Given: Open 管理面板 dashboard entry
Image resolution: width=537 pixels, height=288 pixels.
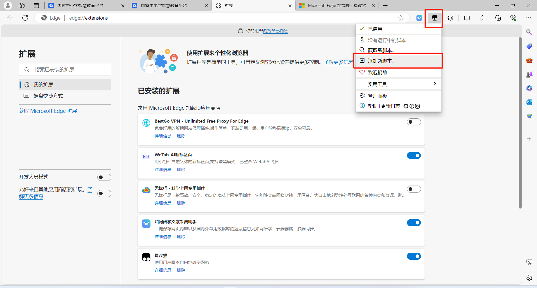Looking at the screenshot, I should pos(399,96).
